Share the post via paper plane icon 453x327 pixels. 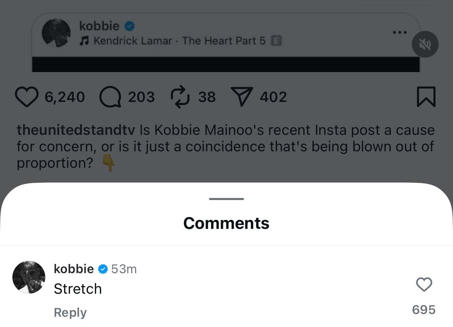coord(242,97)
